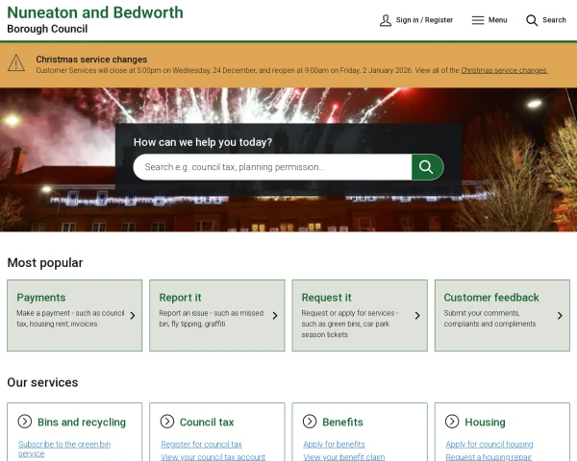Open the Christmas service changes link

[x=504, y=70]
